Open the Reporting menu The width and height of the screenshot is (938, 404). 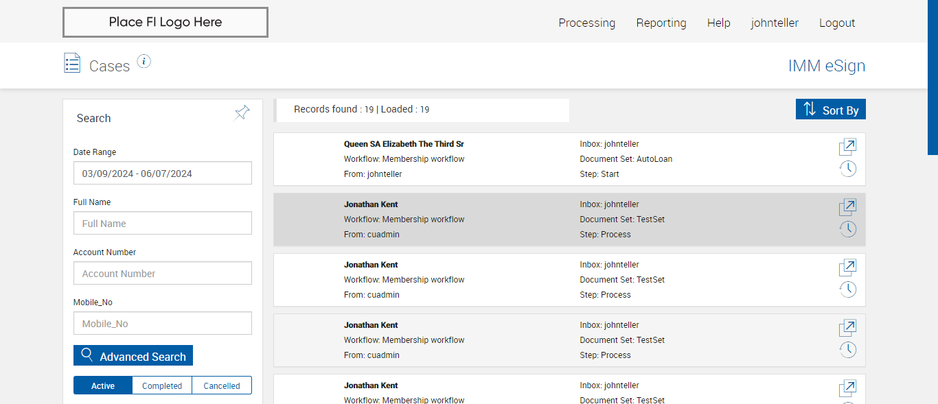pos(661,23)
